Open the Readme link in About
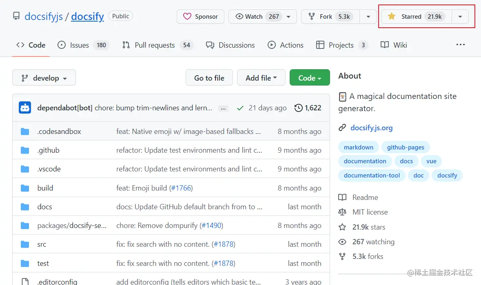Image resolution: width=481 pixels, height=285 pixels. tap(365, 197)
